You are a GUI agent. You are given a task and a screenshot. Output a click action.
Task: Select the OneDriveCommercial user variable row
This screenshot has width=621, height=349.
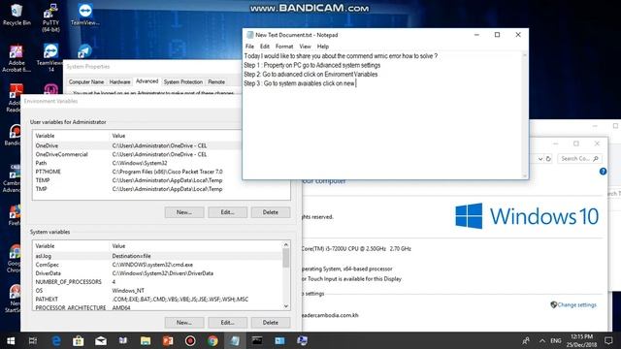pos(137,154)
